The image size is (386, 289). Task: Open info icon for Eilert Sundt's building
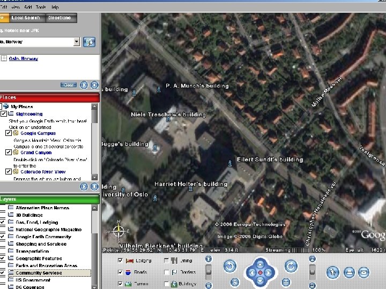pyautogui.click(x=230, y=163)
